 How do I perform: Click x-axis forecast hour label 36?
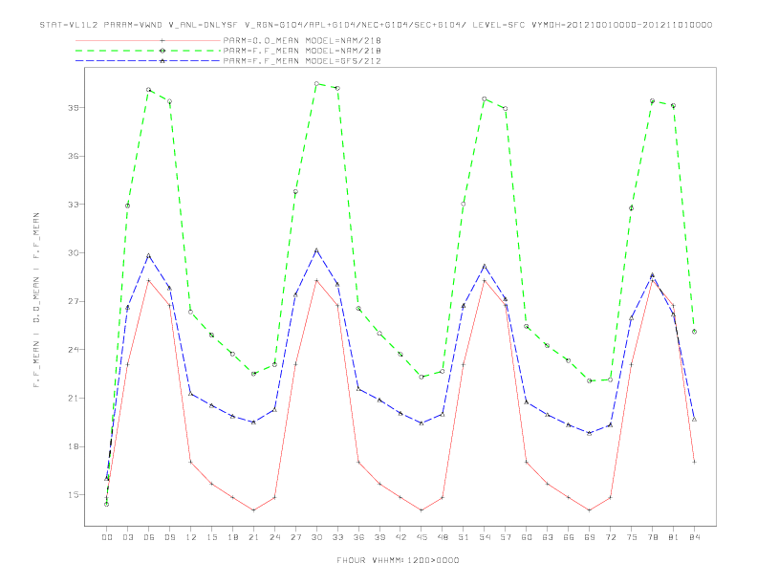pyautogui.click(x=358, y=537)
